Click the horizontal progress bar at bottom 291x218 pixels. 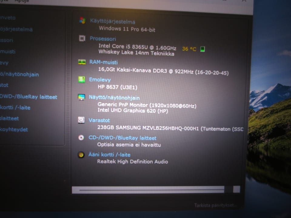coord(156,190)
